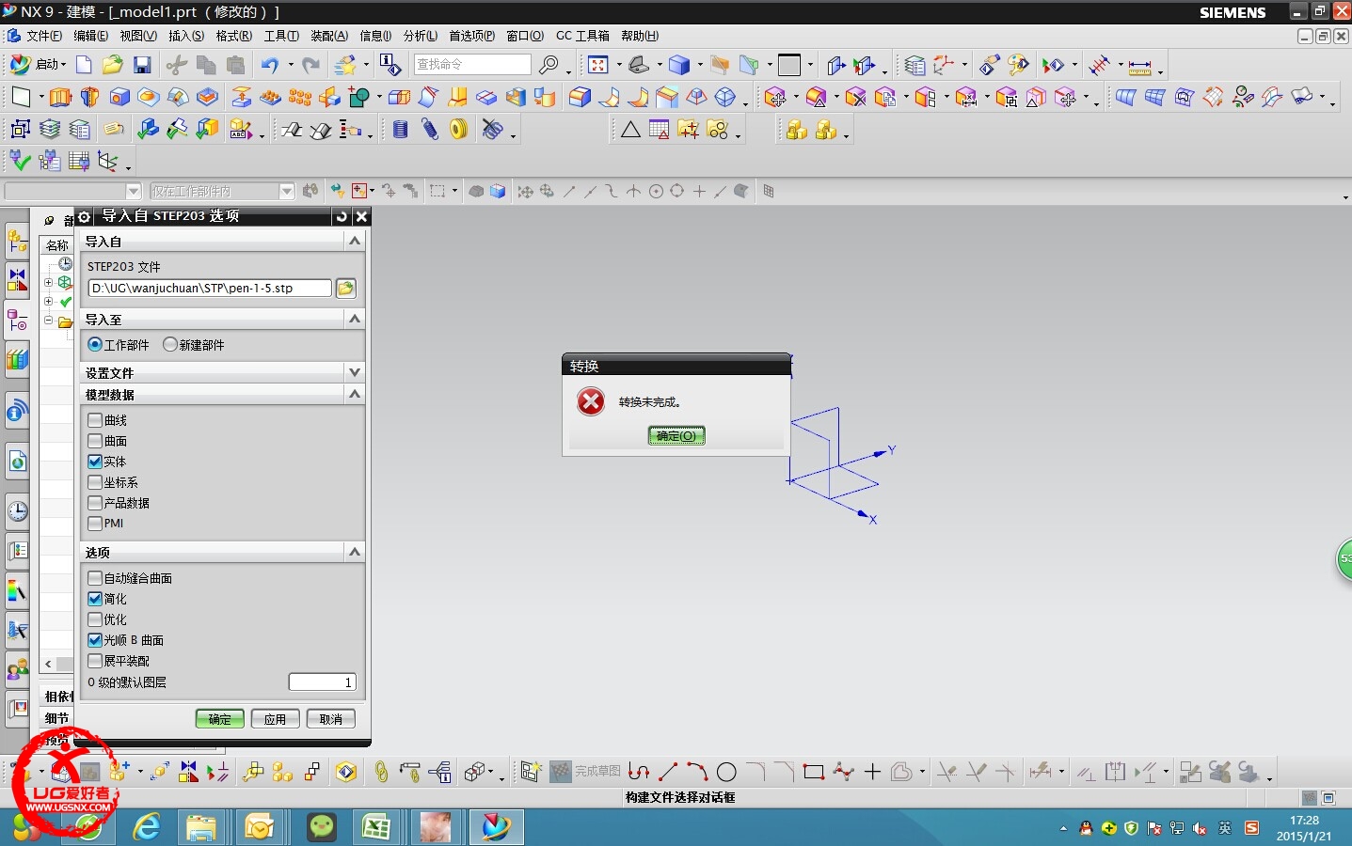Collapse the 选项 section

[x=355, y=553]
